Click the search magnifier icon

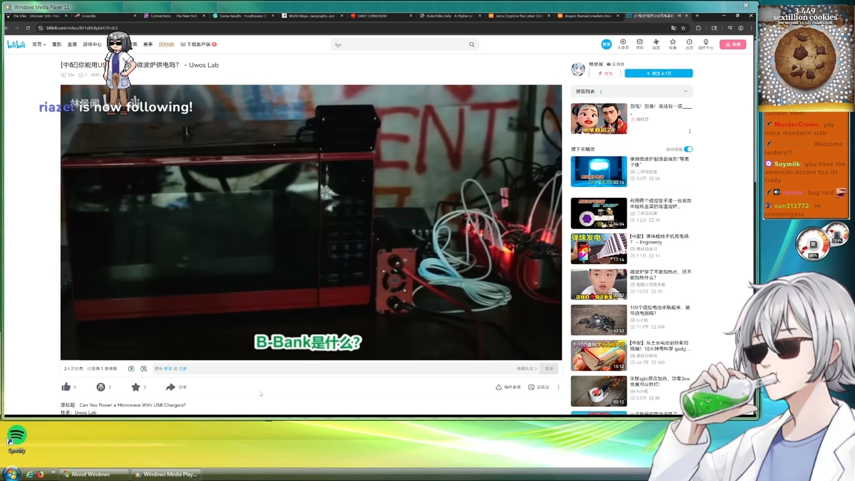tap(472, 45)
